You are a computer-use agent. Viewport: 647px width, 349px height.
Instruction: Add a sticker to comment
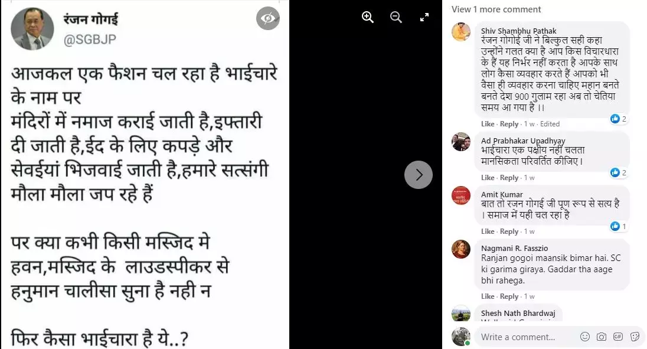coord(635,337)
